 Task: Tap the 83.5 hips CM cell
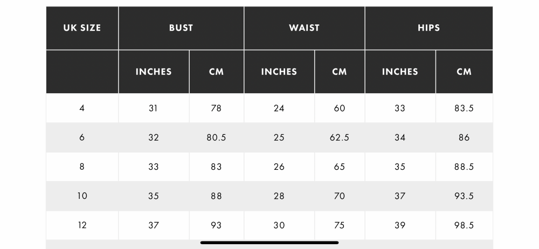(464, 108)
